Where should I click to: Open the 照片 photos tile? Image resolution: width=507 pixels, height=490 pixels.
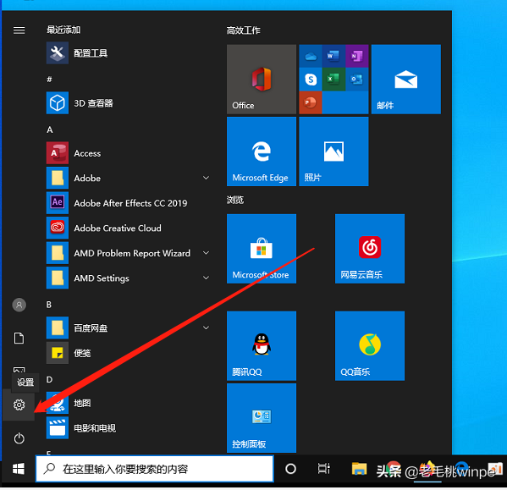tap(333, 151)
